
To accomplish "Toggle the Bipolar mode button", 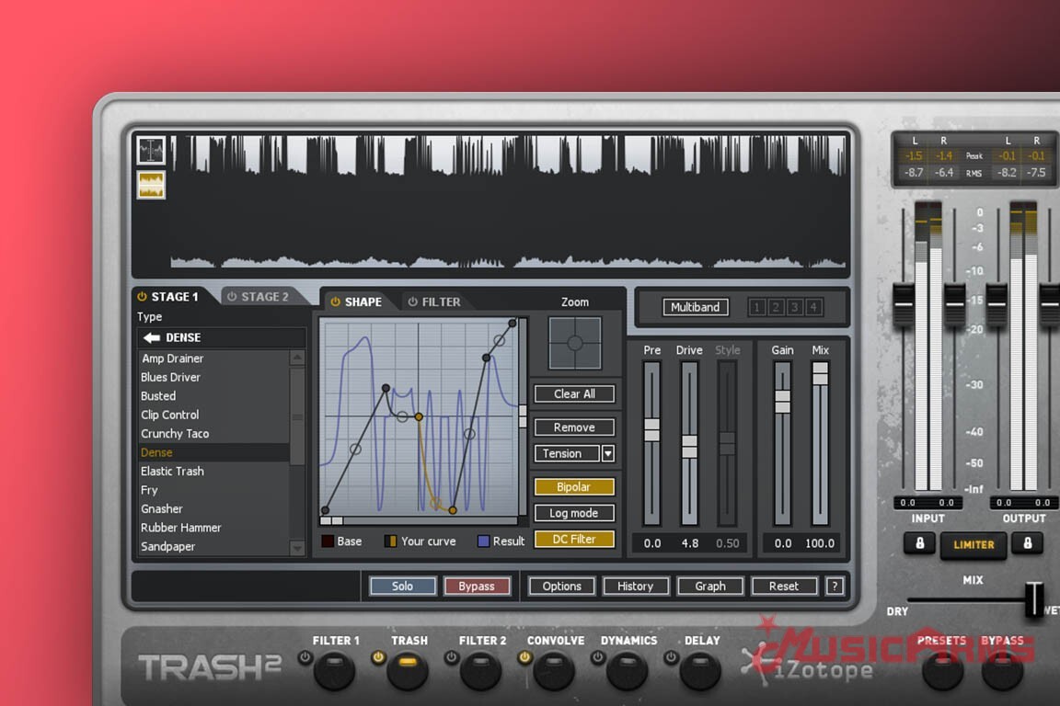I will coord(573,487).
